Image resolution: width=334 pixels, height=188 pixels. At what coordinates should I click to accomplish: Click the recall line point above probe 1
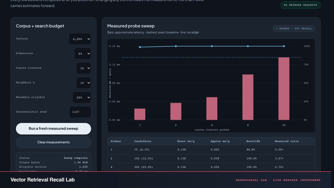tap(140, 47)
